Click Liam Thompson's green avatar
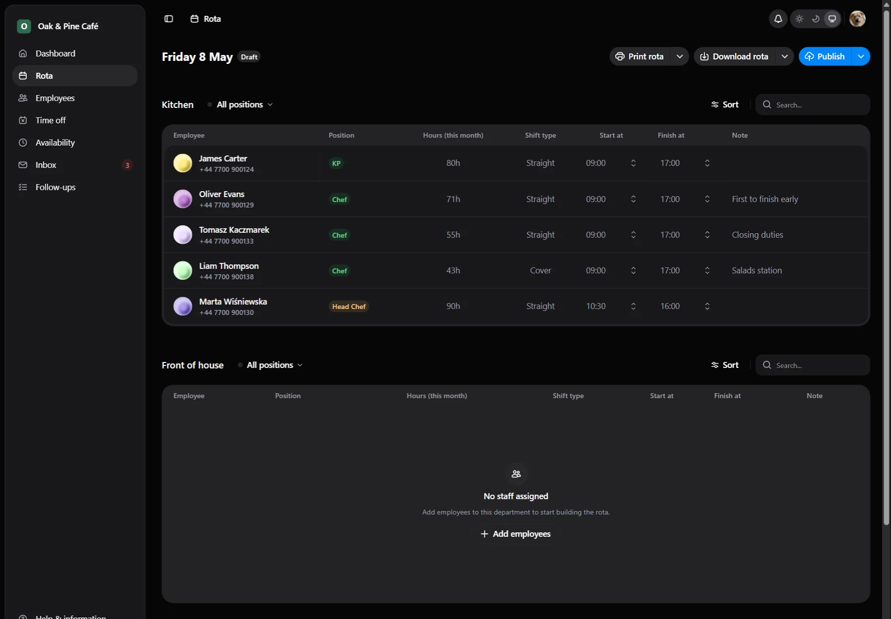Screen dimensions: 891x619 coord(183,270)
